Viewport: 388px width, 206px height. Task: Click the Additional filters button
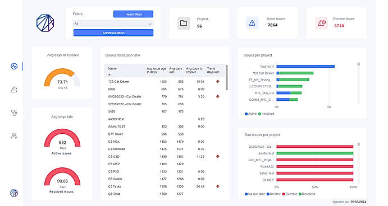point(113,33)
